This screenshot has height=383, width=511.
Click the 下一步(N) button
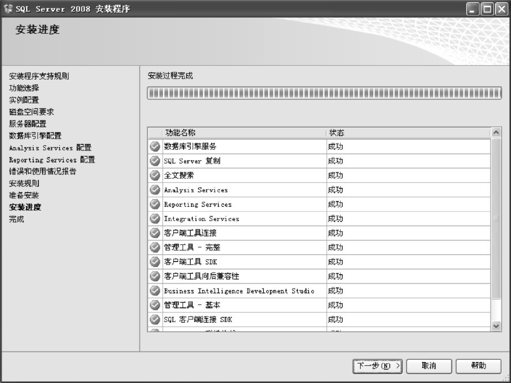pos(377,366)
